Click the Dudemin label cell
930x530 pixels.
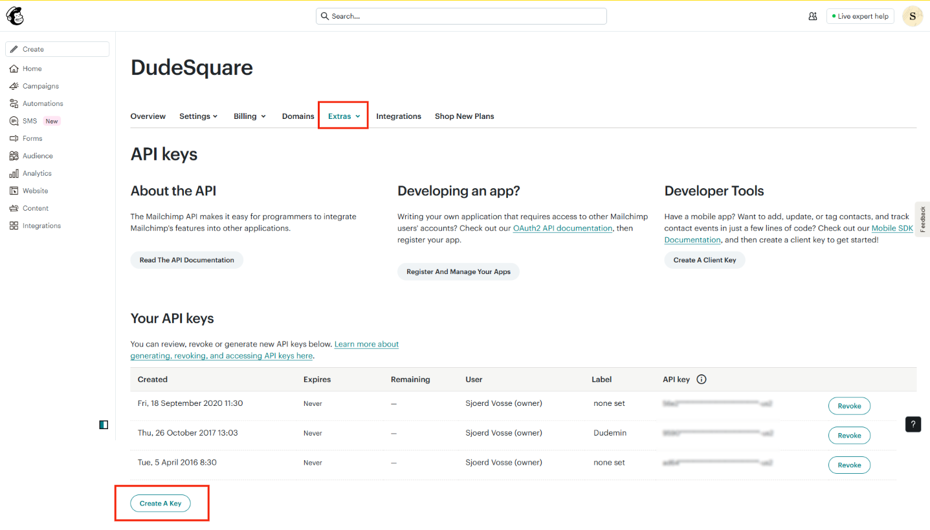coord(610,432)
